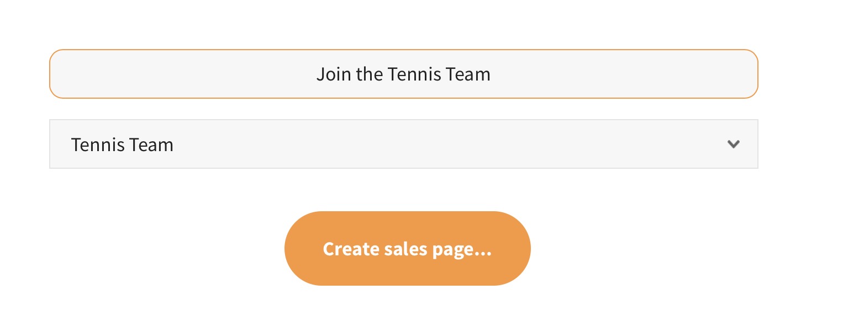The height and width of the screenshot is (332, 843).
Task: Activate the headline input above the dropdown
Action: pos(403,74)
